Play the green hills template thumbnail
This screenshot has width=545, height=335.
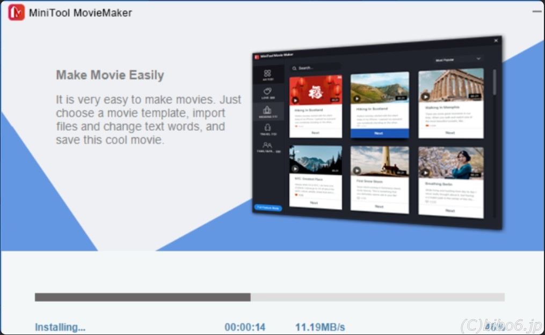click(x=357, y=99)
